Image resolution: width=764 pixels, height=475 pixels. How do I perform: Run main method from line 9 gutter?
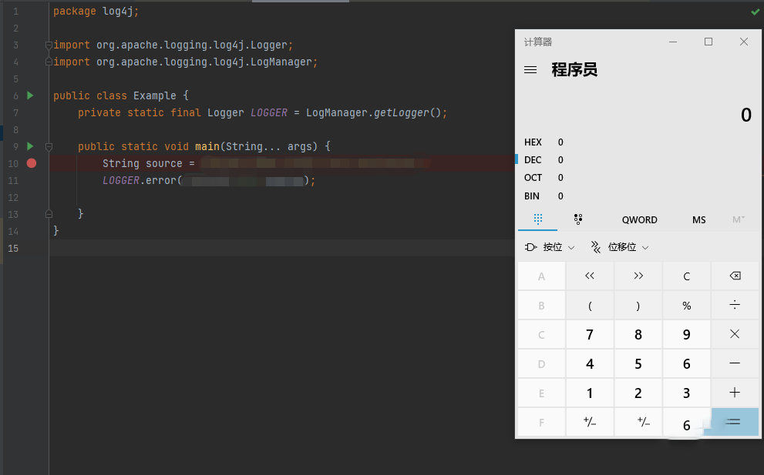pyautogui.click(x=30, y=146)
